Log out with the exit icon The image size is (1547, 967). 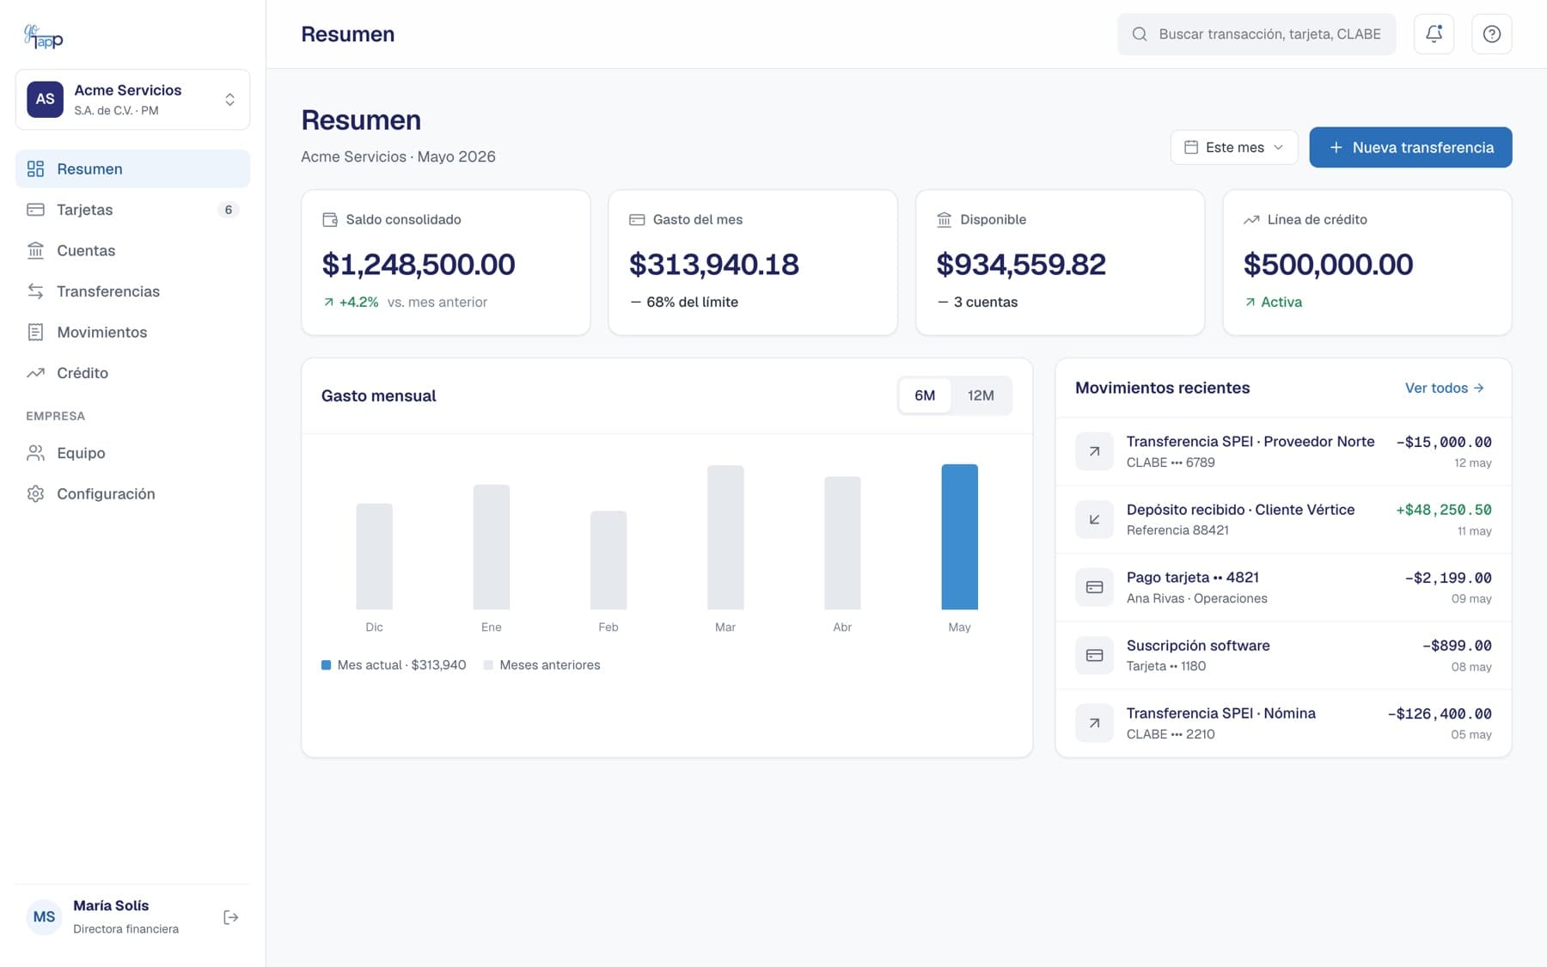(x=230, y=917)
